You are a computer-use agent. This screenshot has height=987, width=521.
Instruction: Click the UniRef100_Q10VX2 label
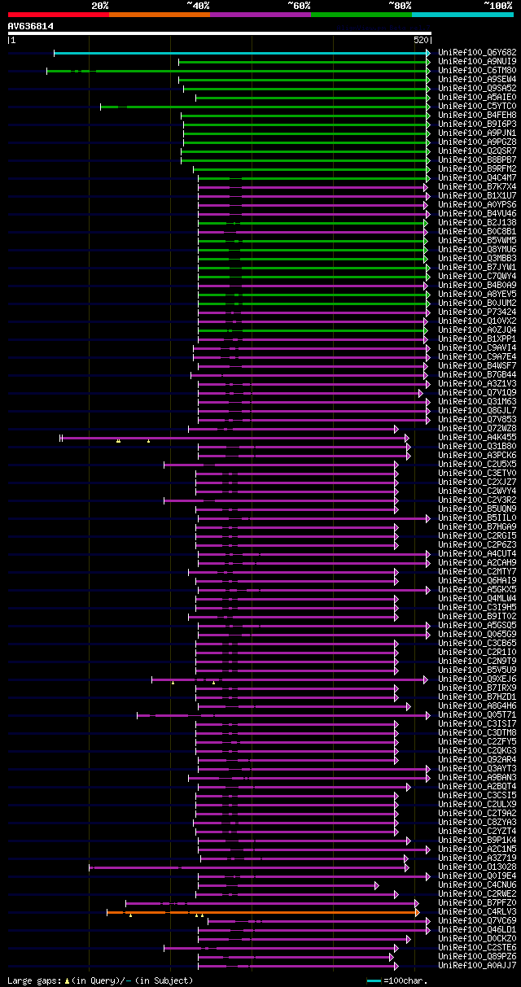(x=477, y=321)
